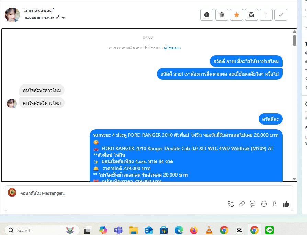Screen dimensions: 307x235
Task: Open CapCut from taskbar
Action: click(x=239, y=230)
